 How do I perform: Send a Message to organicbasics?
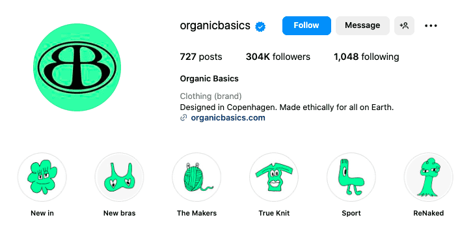362,25
